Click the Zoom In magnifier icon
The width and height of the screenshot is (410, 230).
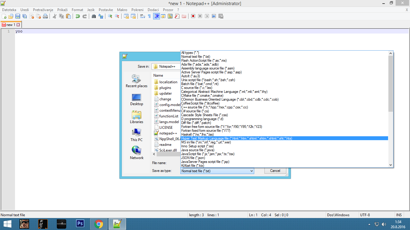coord(110,16)
